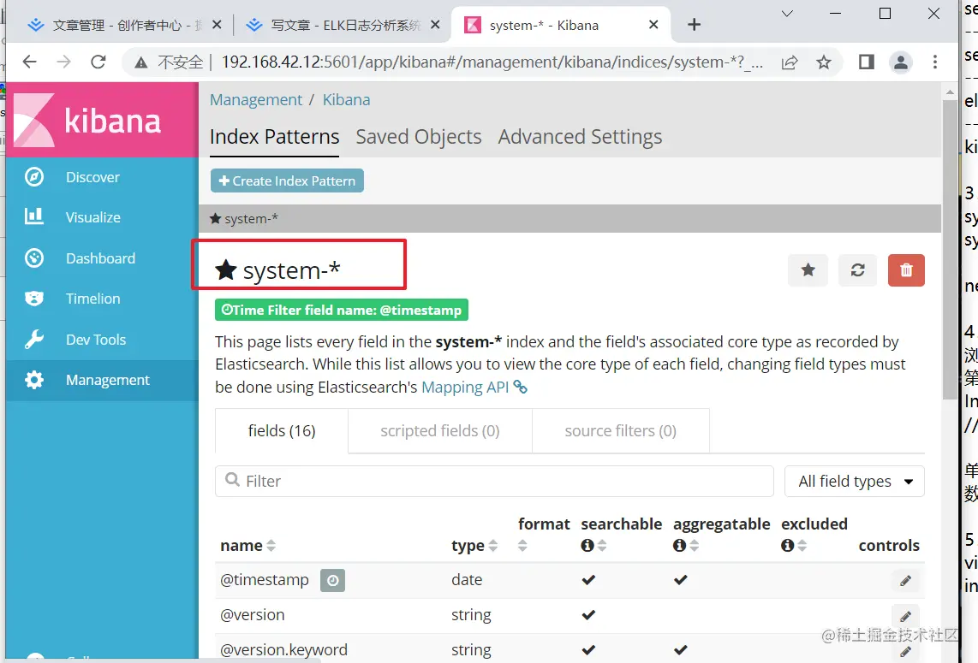
Task: Switch to Advanced Settings tab
Action: [x=580, y=137]
